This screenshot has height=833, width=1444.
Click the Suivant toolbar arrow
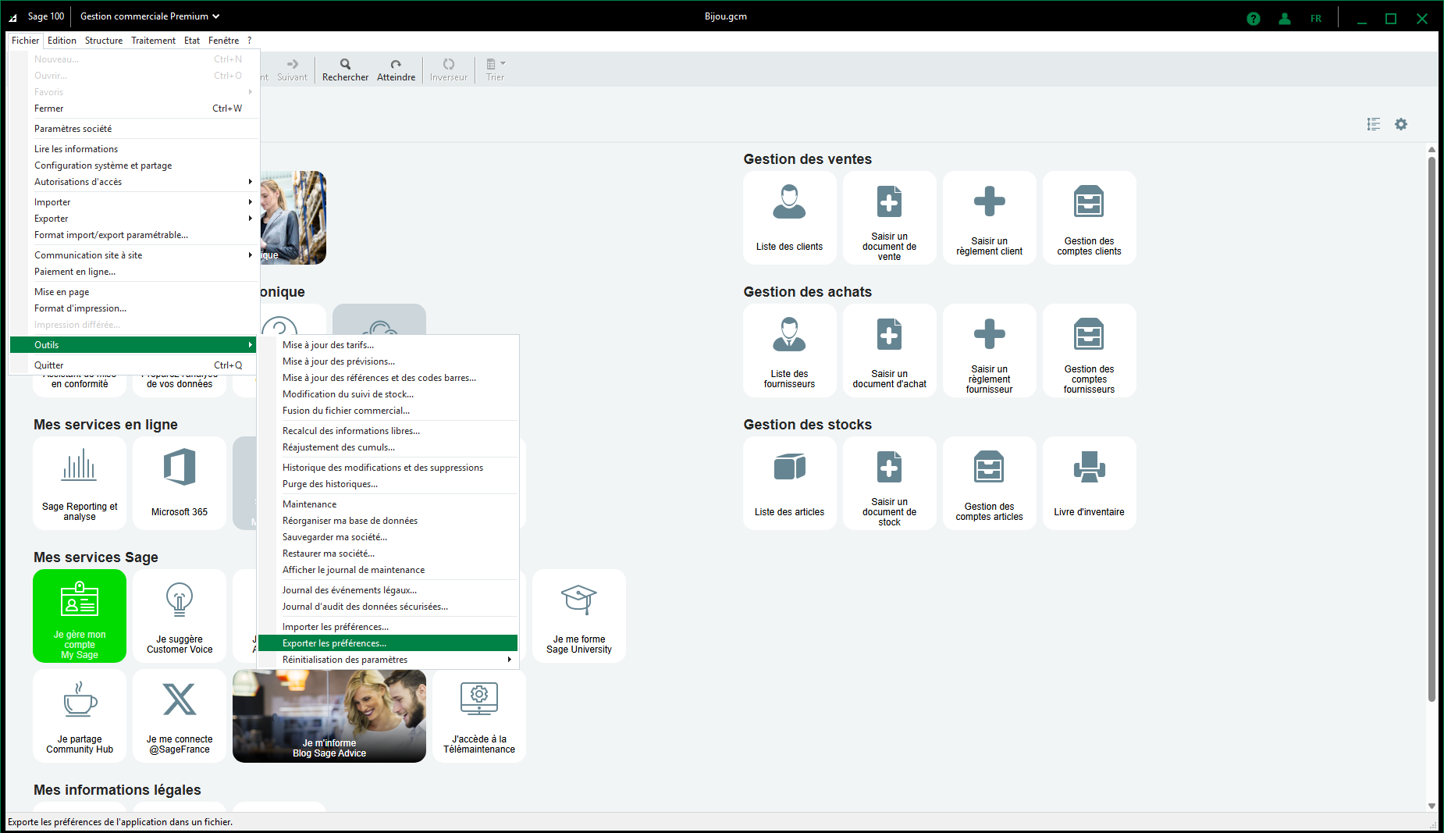pyautogui.click(x=293, y=69)
